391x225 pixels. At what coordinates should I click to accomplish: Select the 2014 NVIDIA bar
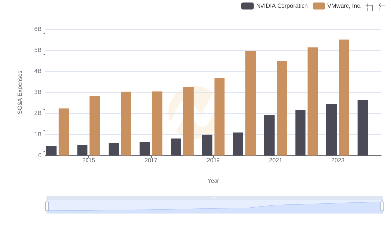[51, 151]
